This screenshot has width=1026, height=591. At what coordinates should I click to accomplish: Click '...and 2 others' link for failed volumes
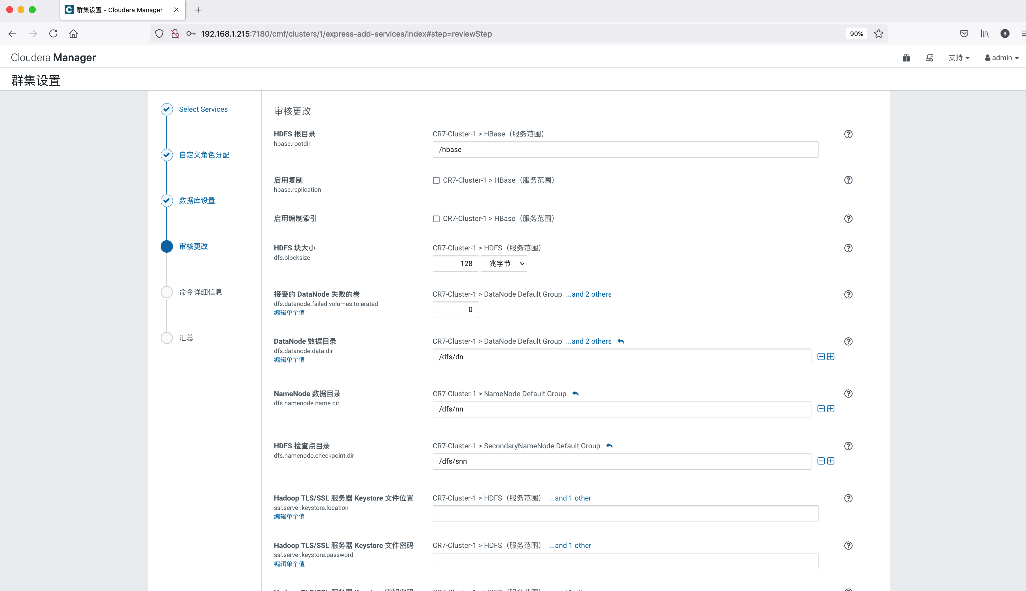[588, 294]
